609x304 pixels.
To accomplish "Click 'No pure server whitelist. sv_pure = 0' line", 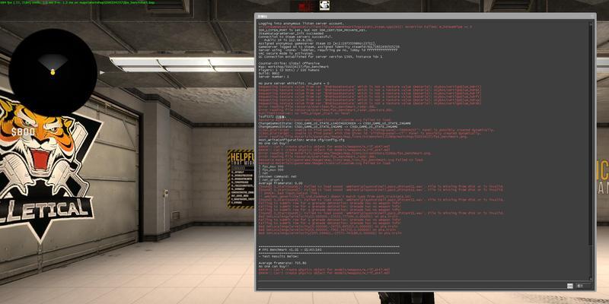I will [x=294, y=84].
